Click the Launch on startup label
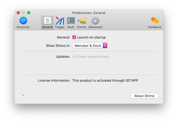Screen dimensions: 178x123 tap(91, 37)
